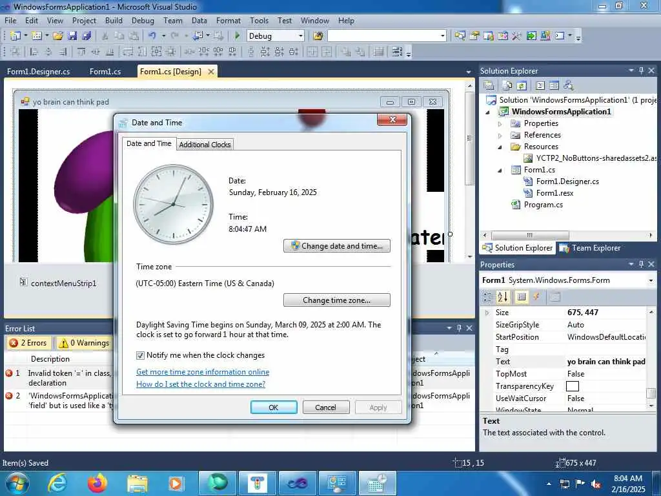Collapse the Resources folder in Solution Explorer
Screen dimensions: 661x496
click(500, 147)
